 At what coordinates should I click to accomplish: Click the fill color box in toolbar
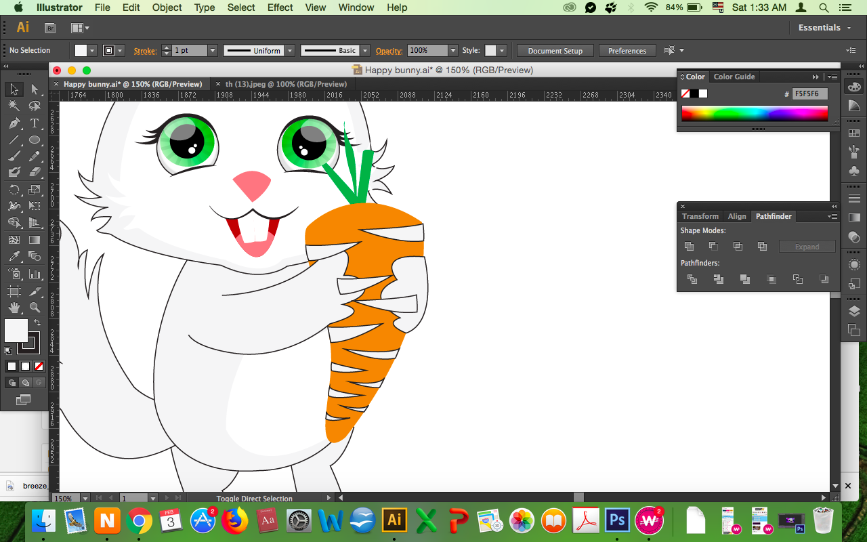16,331
